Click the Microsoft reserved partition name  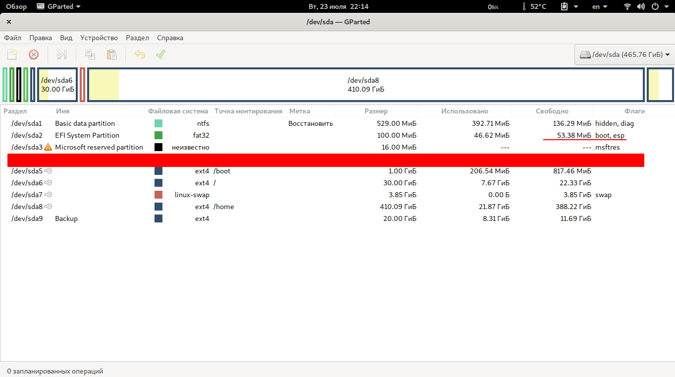click(99, 147)
